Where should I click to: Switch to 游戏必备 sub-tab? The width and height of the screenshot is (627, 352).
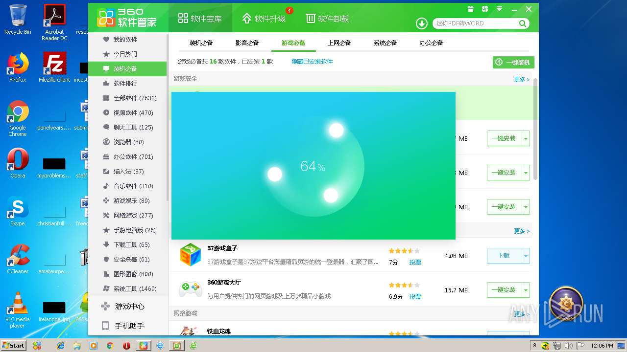pyautogui.click(x=293, y=43)
